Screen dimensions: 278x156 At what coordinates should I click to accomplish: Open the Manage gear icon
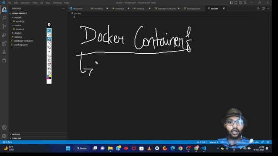point(4,136)
